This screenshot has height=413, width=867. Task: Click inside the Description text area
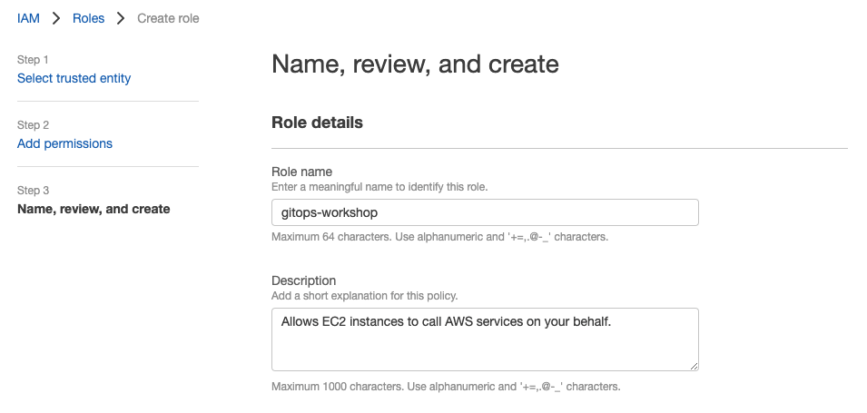(x=485, y=339)
